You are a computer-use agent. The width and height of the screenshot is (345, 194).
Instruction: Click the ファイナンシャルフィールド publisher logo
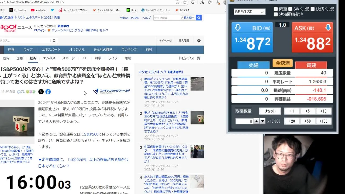pyautogui.click(x=111, y=91)
